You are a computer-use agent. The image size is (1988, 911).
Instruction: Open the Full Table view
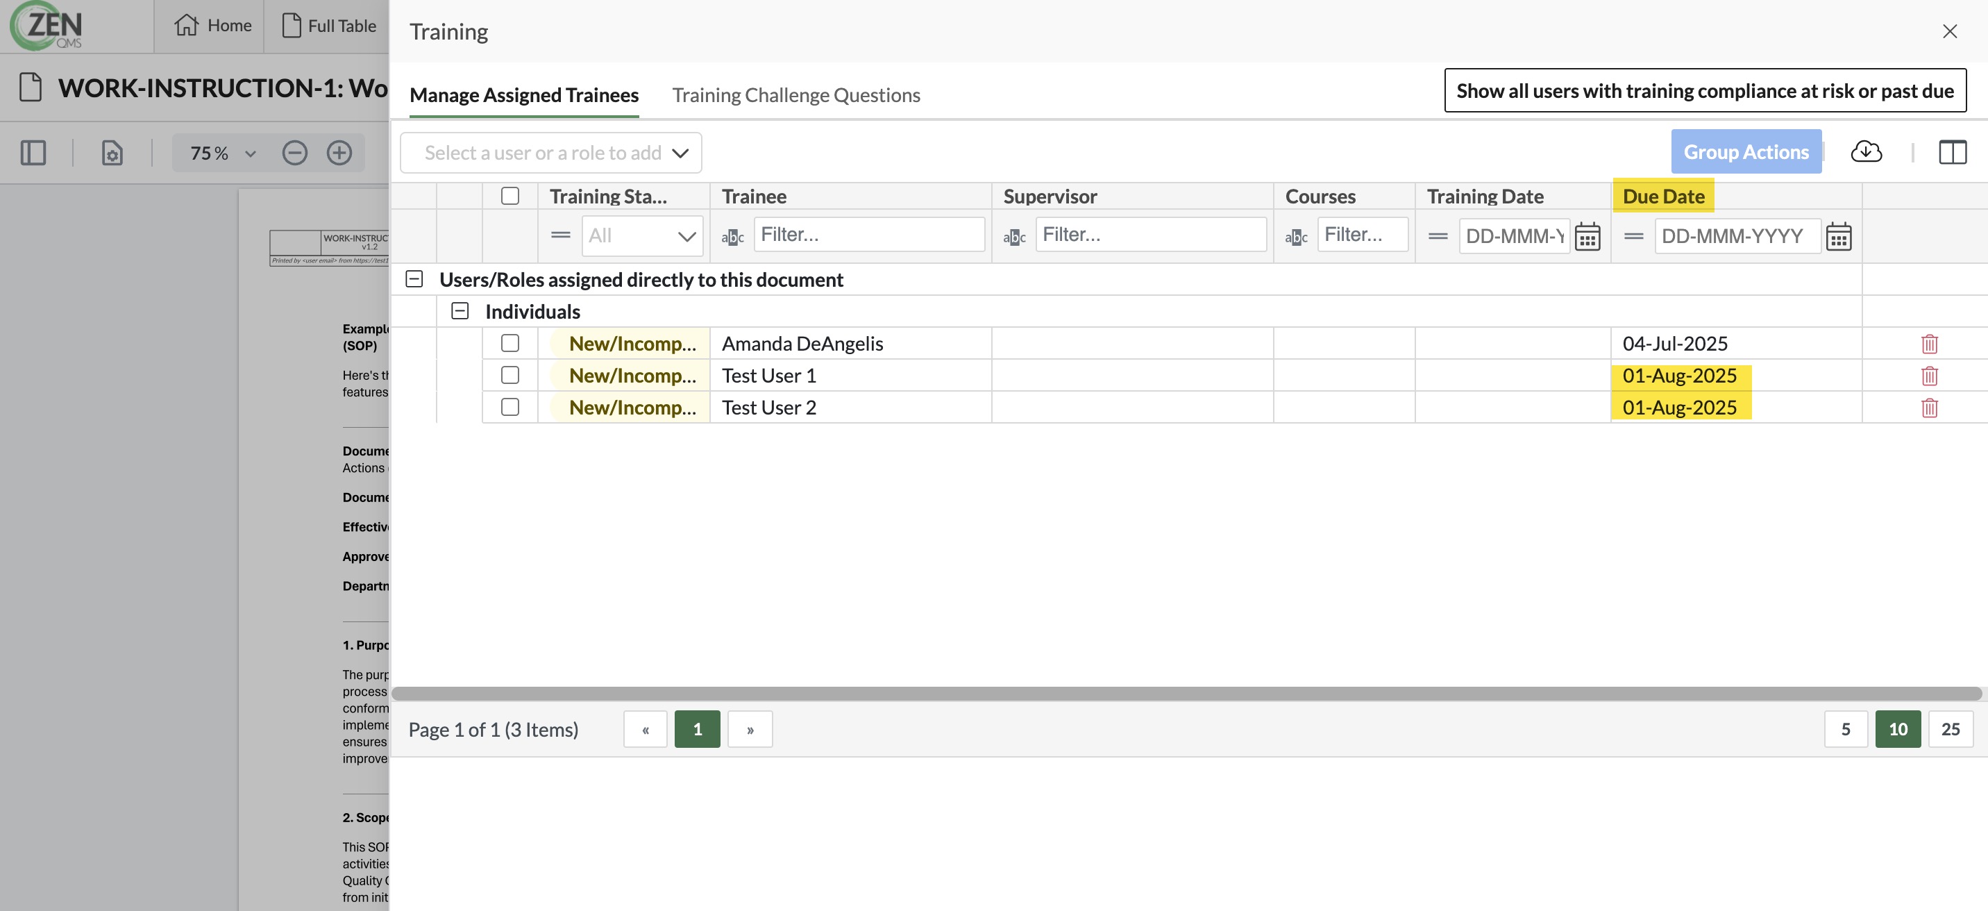(x=330, y=26)
